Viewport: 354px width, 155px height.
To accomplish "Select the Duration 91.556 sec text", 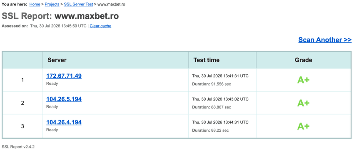I will tap(212, 84).
